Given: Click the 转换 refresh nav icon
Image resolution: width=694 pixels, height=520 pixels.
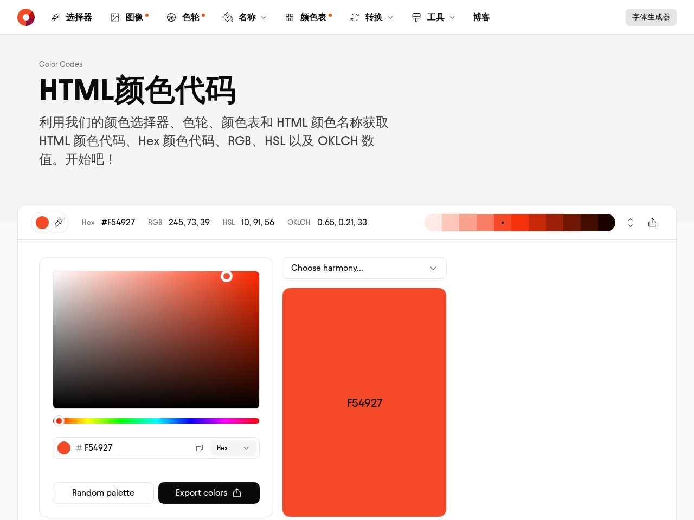Looking at the screenshot, I should point(355,17).
